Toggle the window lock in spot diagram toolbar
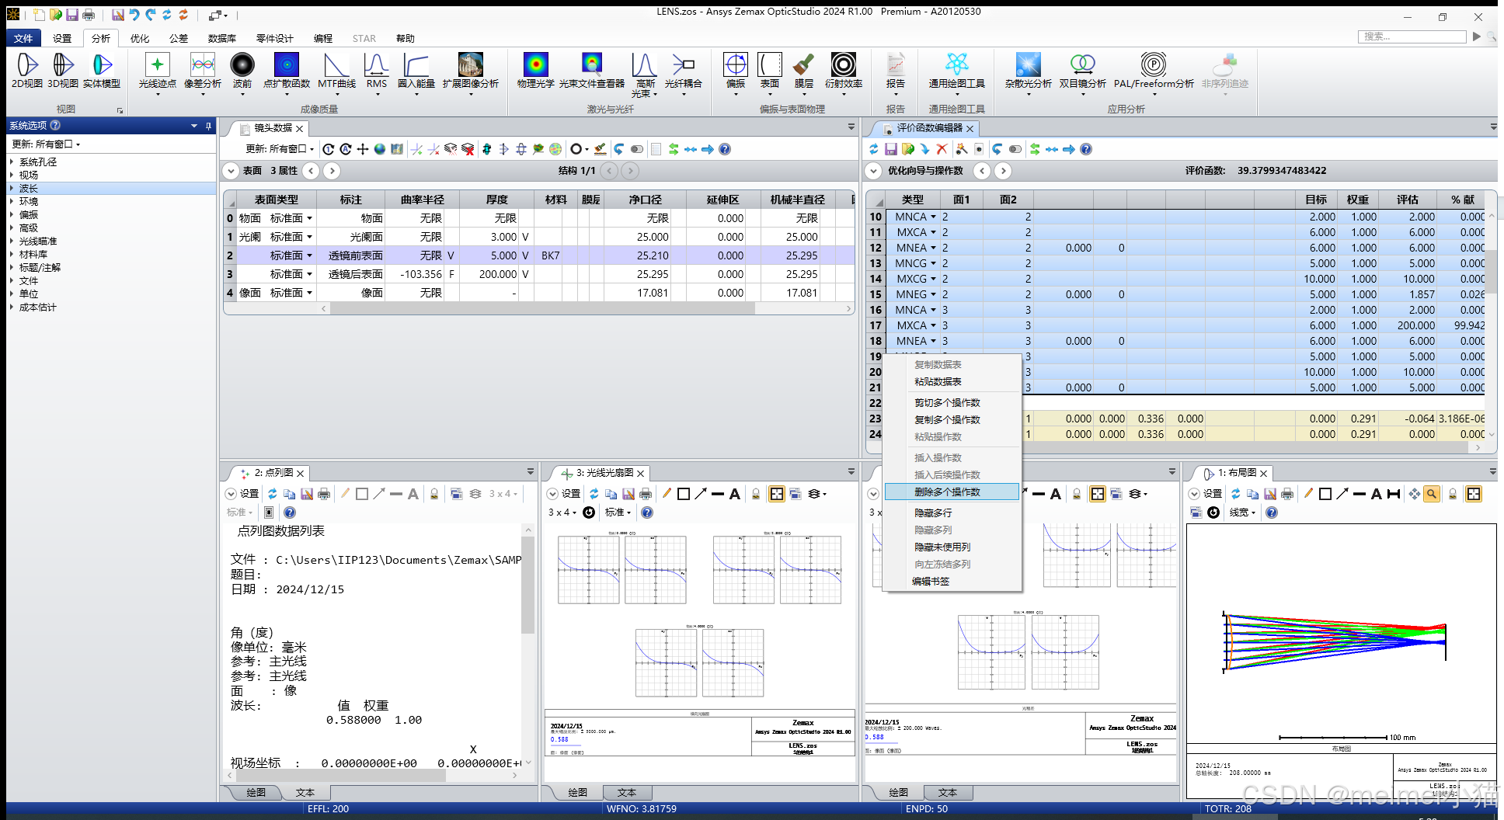Image resolution: width=1504 pixels, height=820 pixels. (x=434, y=494)
